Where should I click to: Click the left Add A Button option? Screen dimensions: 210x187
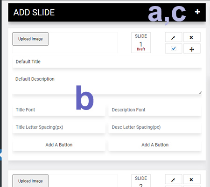(x=59, y=145)
